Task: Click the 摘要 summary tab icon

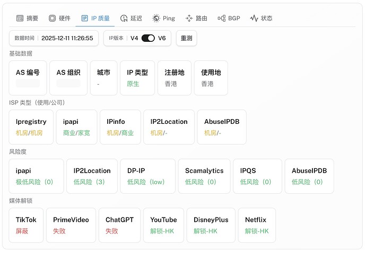Action: [x=20, y=18]
